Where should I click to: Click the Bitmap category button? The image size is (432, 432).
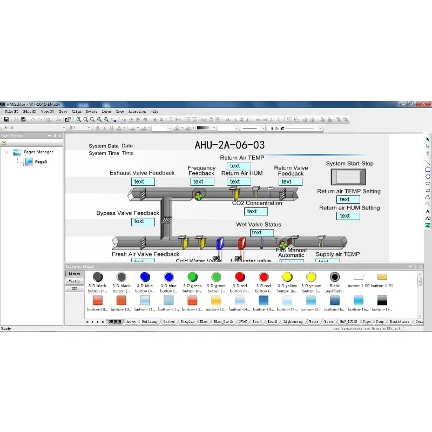(x=75, y=274)
